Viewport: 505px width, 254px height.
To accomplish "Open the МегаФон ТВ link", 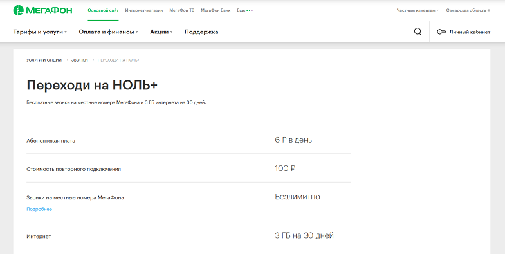I will (x=182, y=10).
